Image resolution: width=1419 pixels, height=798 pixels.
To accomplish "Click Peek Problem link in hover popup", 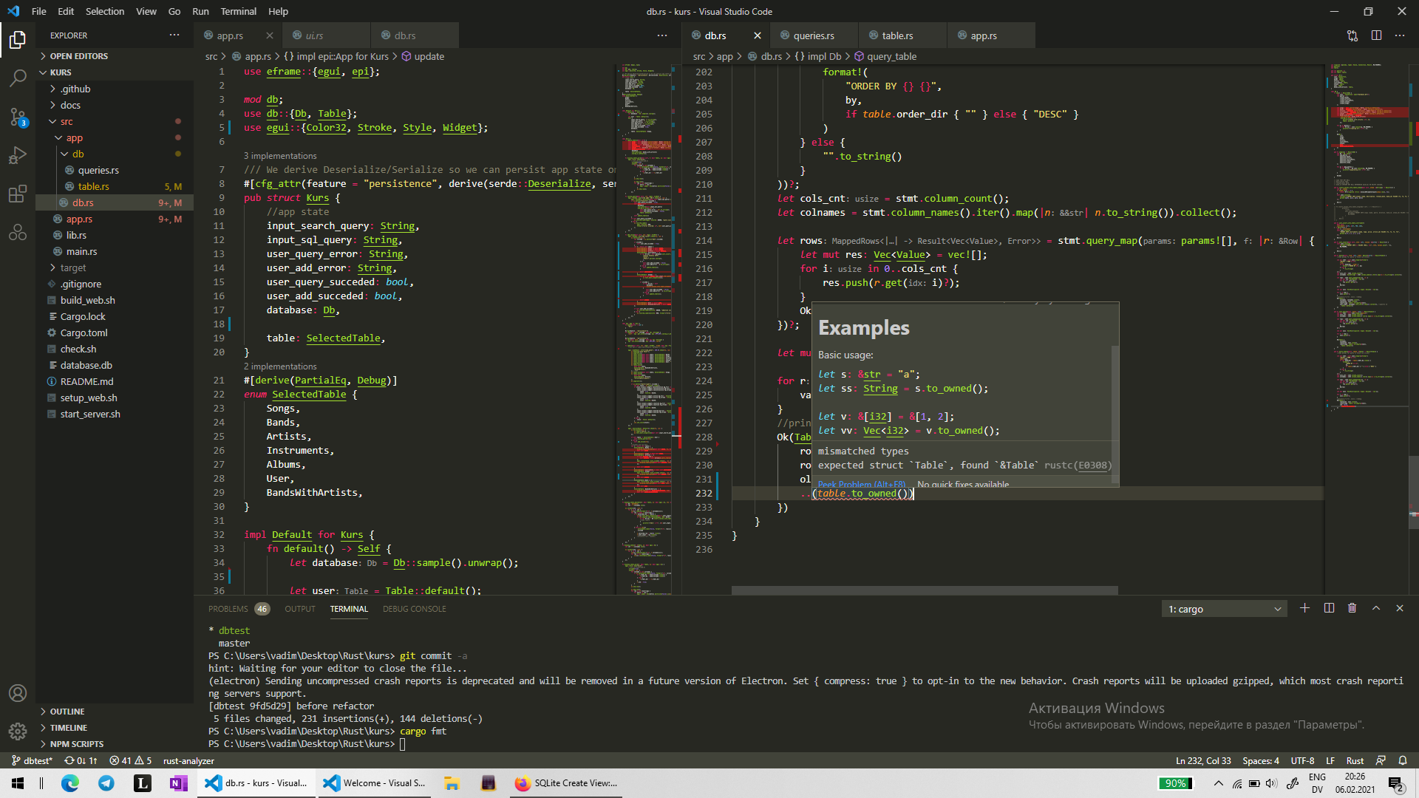I will [862, 484].
